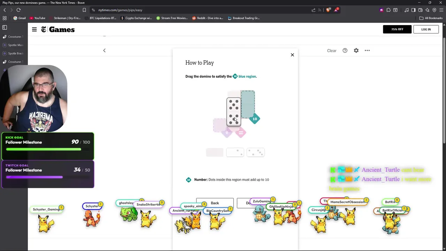The image size is (446, 251).
Task: Go forward with browser forward arrow
Action: (11, 10)
